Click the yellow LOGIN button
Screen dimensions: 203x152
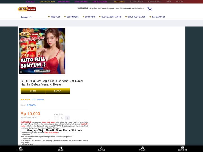[33, 91]
